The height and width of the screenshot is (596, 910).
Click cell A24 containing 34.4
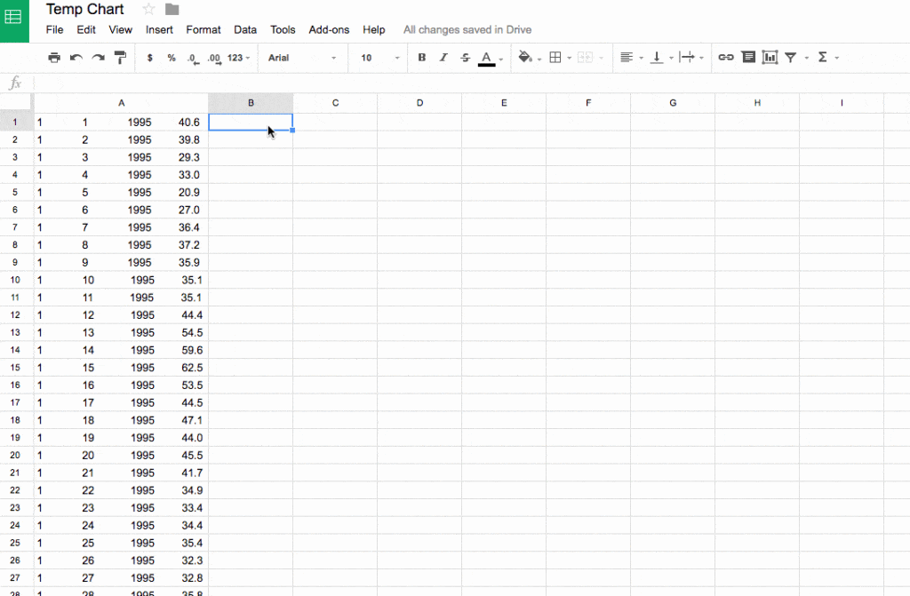click(x=121, y=525)
